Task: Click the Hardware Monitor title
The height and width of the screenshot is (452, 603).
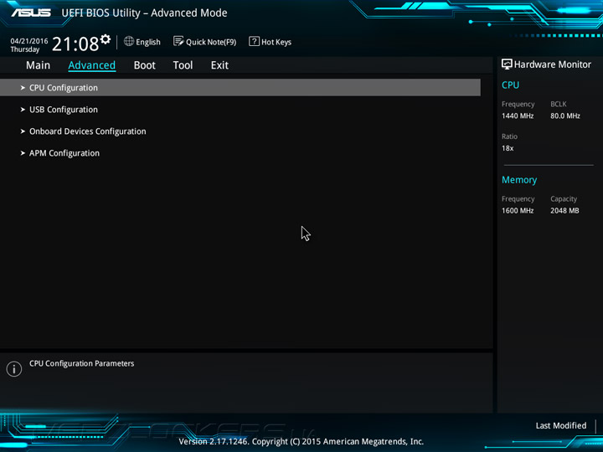Action: point(553,64)
